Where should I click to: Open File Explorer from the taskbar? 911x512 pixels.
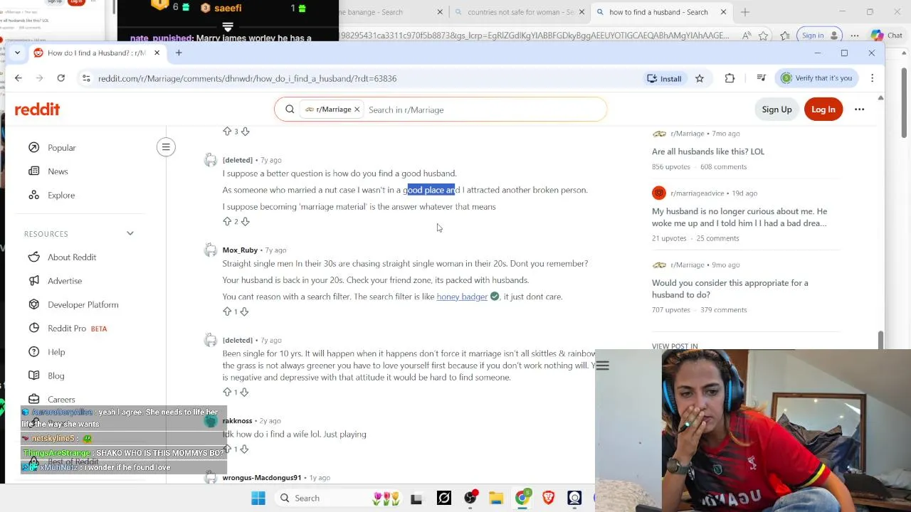[x=496, y=498]
